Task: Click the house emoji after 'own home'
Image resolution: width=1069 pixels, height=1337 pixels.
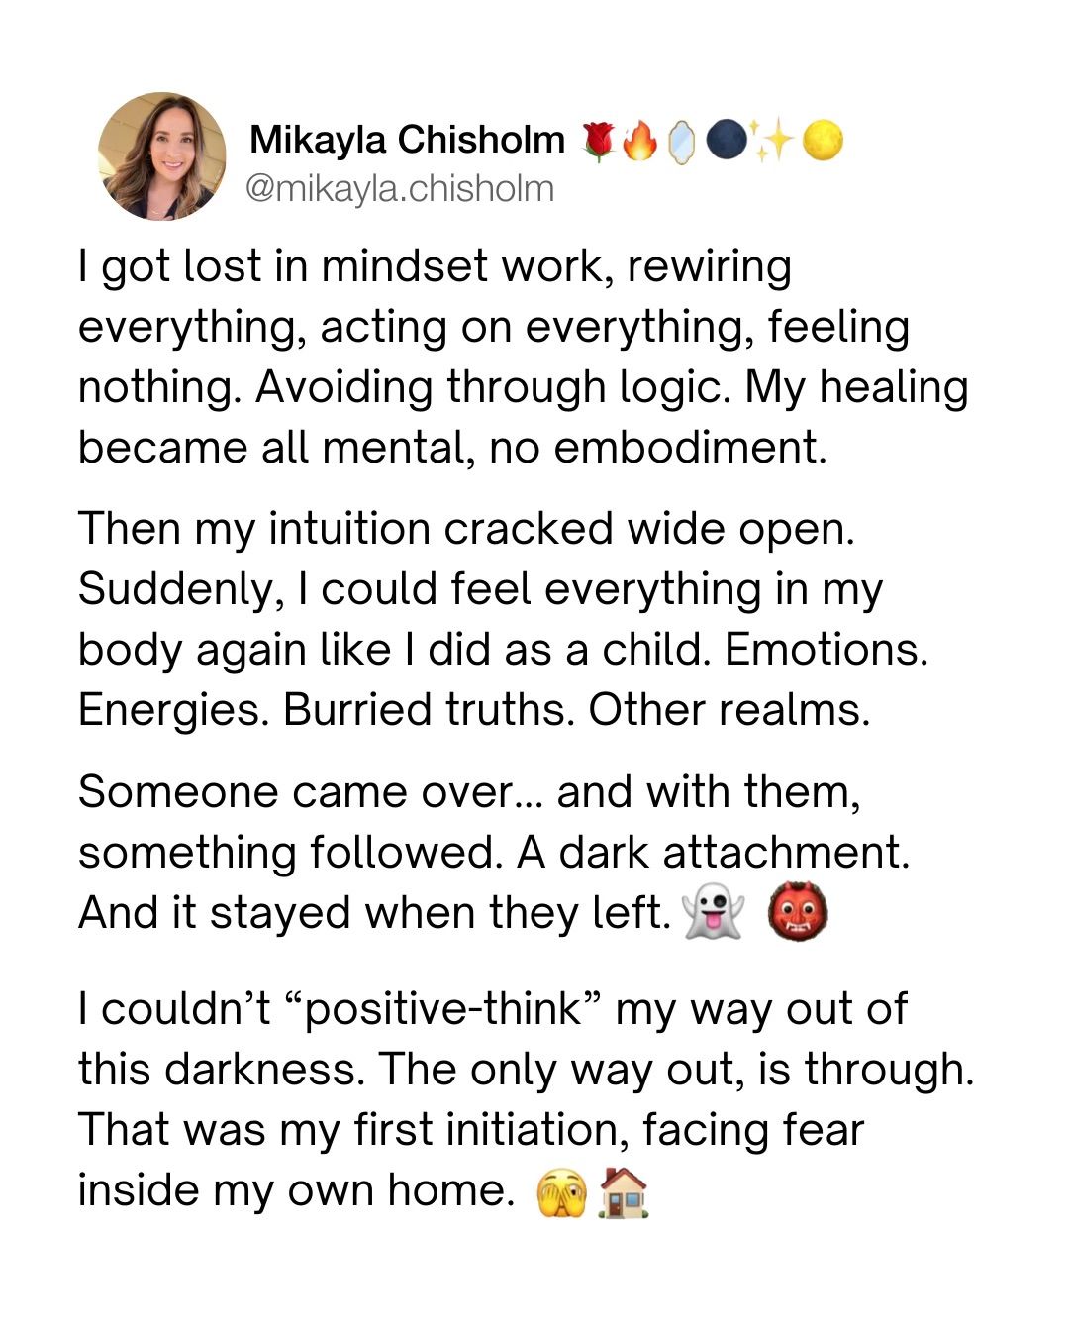Action: [x=624, y=1191]
